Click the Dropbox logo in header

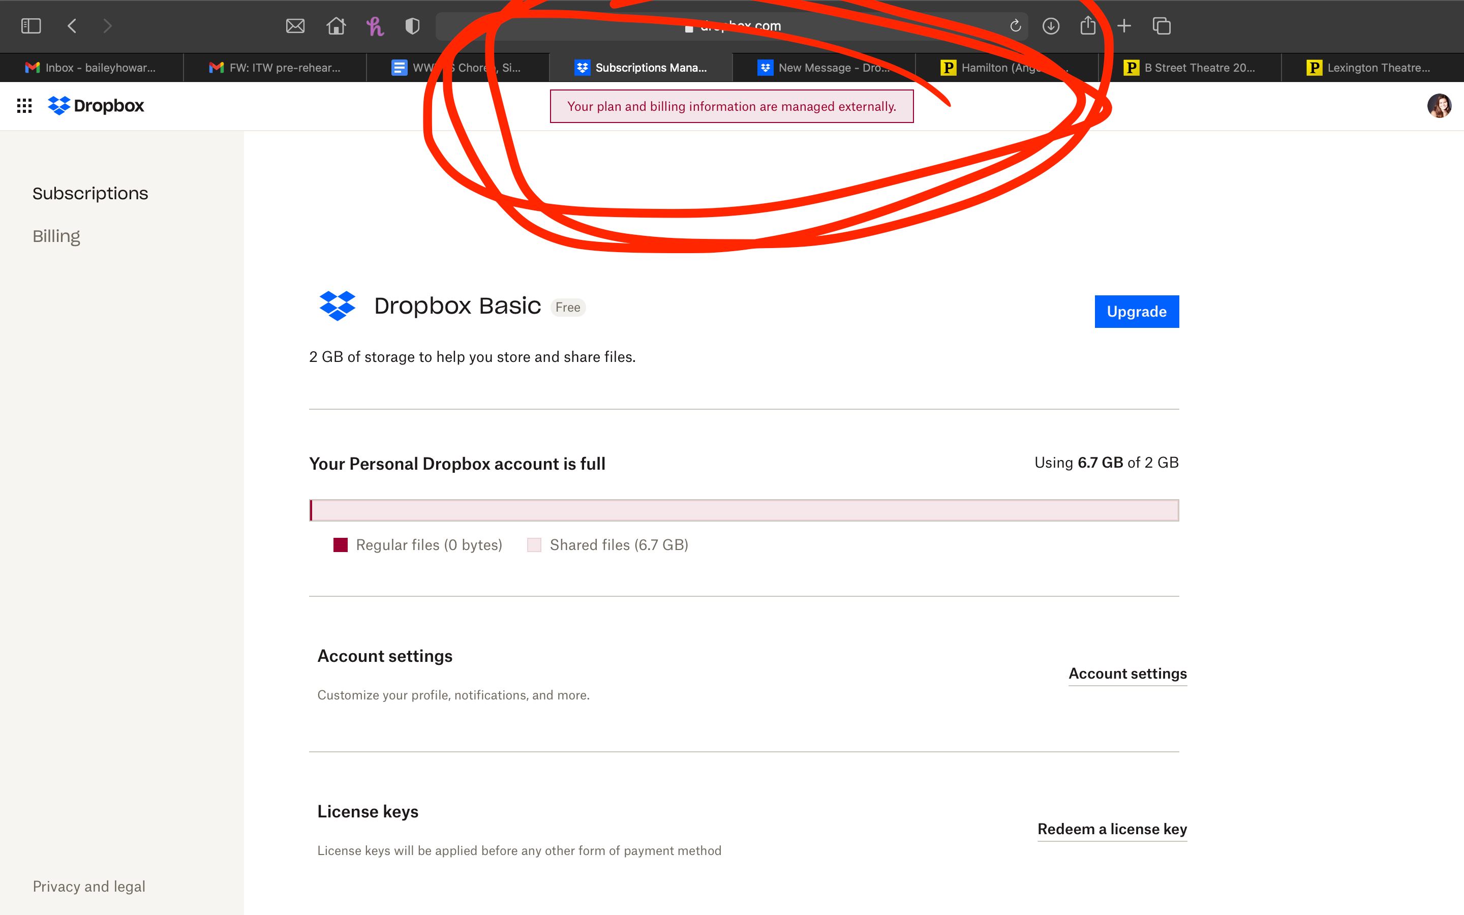point(96,106)
